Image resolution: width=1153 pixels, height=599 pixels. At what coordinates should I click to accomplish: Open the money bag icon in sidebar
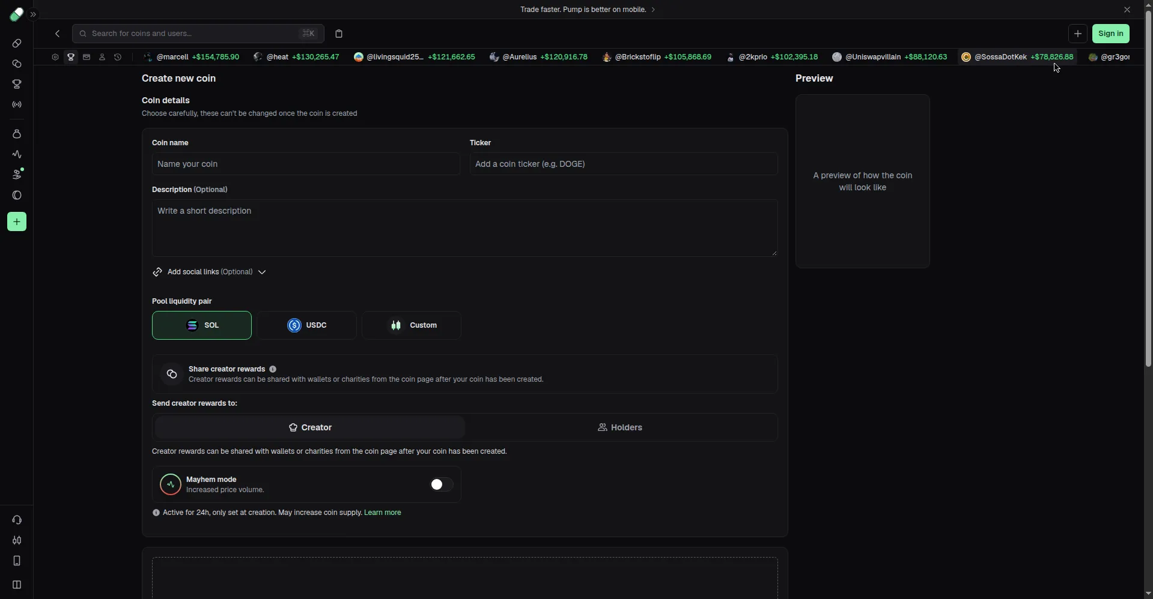tap(17, 134)
